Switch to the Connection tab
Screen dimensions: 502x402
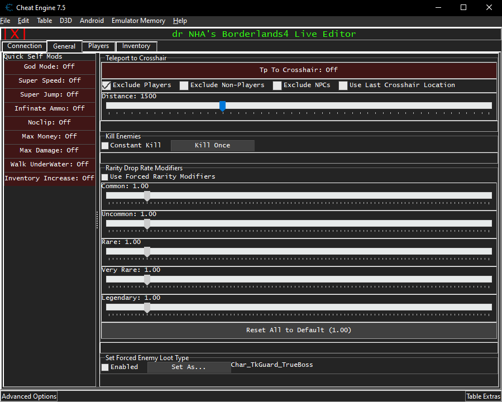pyautogui.click(x=25, y=46)
